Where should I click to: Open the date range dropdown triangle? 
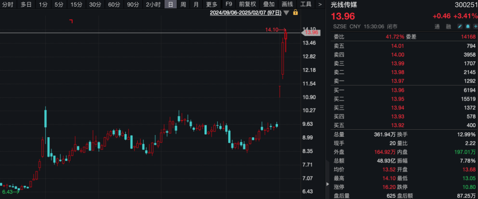pyautogui.click(x=286, y=13)
